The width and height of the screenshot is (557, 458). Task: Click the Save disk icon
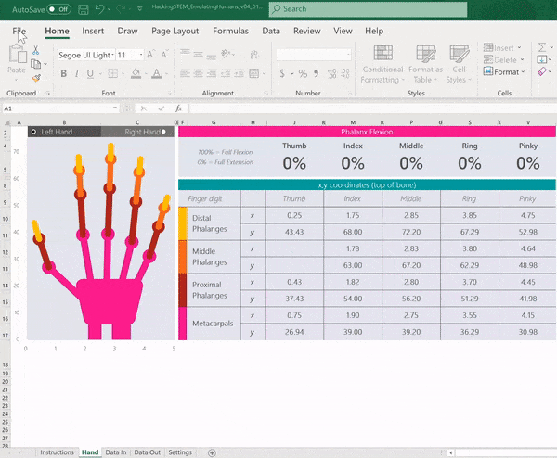tap(84, 9)
